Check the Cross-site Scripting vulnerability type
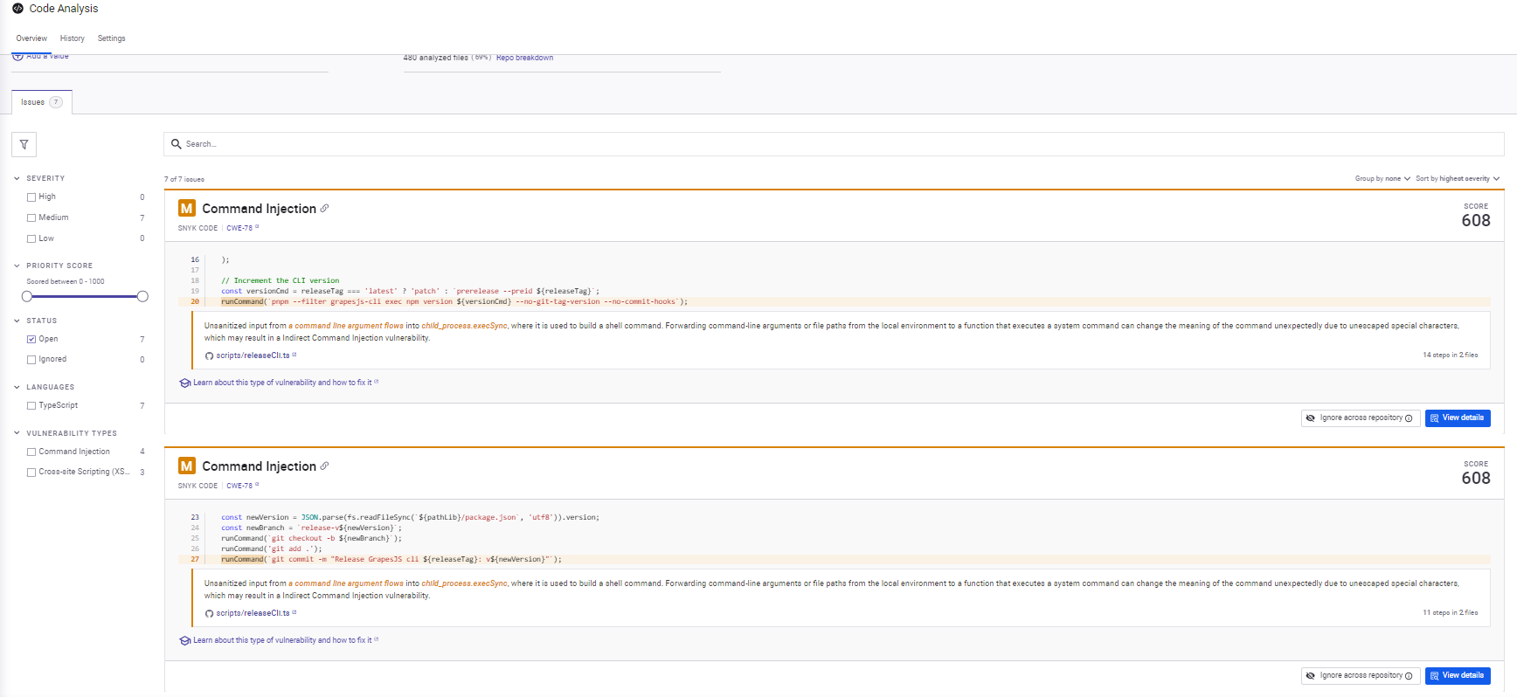 click(x=31, y=472)
